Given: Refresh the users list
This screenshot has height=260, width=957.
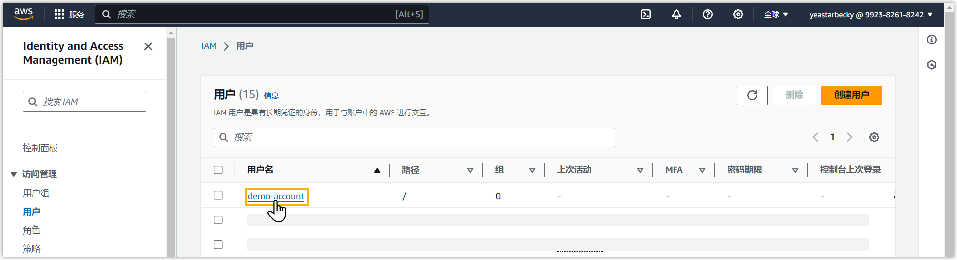Looking at the screenshot, I should [x=752, y=95].
